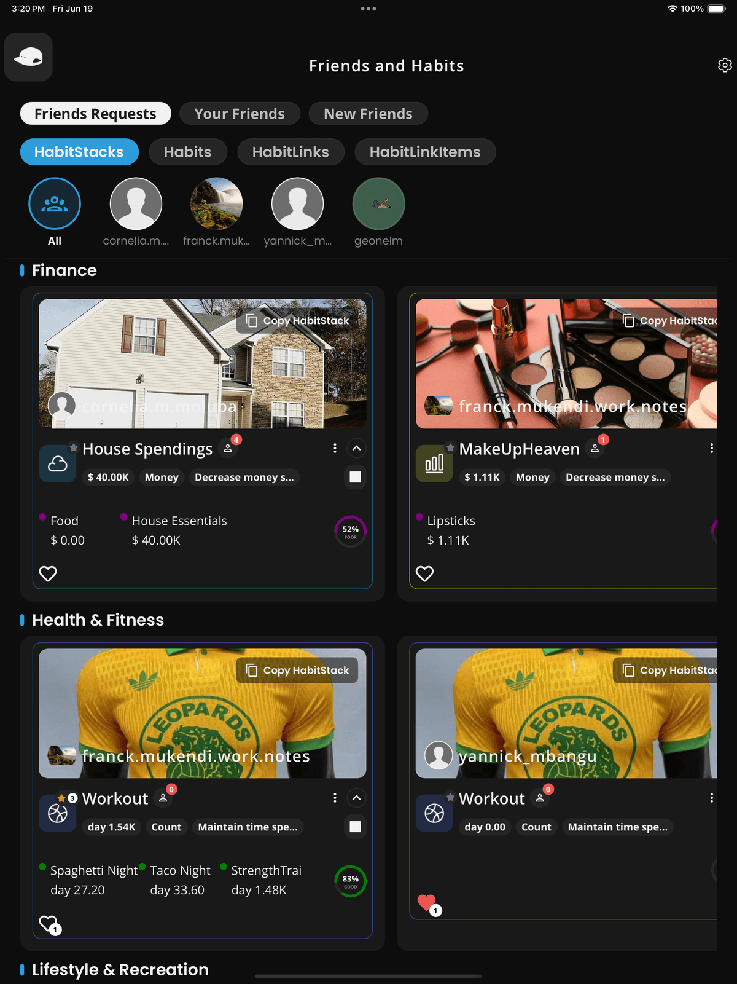Click the battery status icon
The height and width of the screenshot is (984, 737).
coord(717,9)
